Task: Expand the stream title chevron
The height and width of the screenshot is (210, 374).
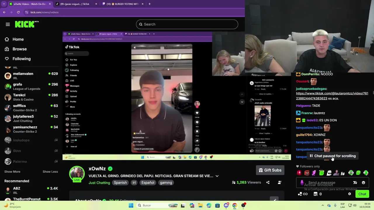Action: 217,176
